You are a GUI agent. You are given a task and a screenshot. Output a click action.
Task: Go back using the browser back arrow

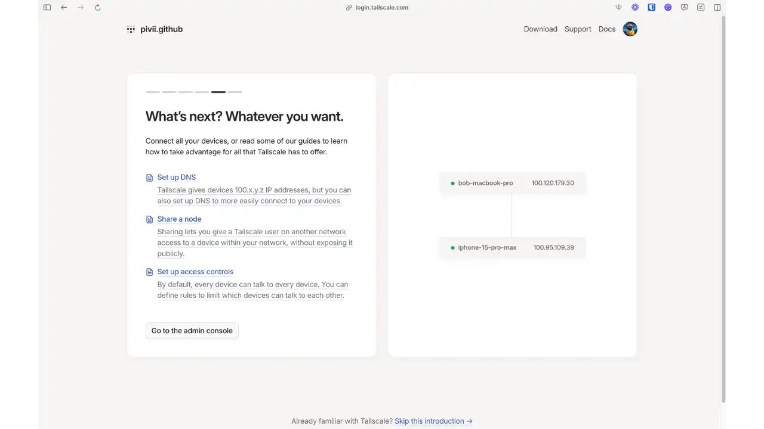pyautogui.click(x=64, y=8)
